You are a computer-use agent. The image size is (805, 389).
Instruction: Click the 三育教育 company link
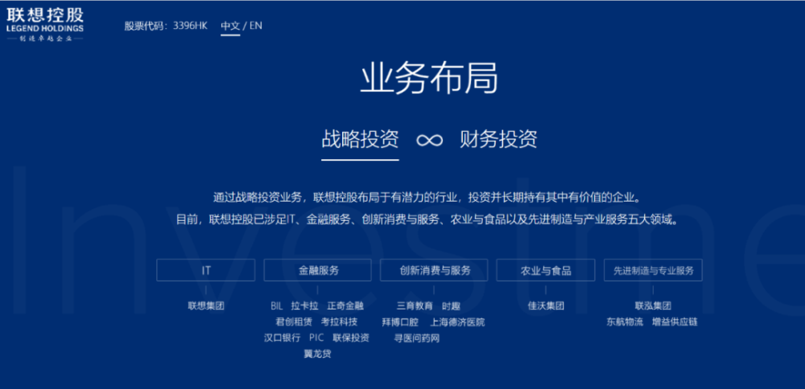[x=415, y=306]
